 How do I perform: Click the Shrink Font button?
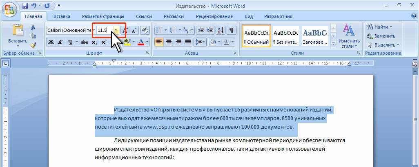(134, 30)
